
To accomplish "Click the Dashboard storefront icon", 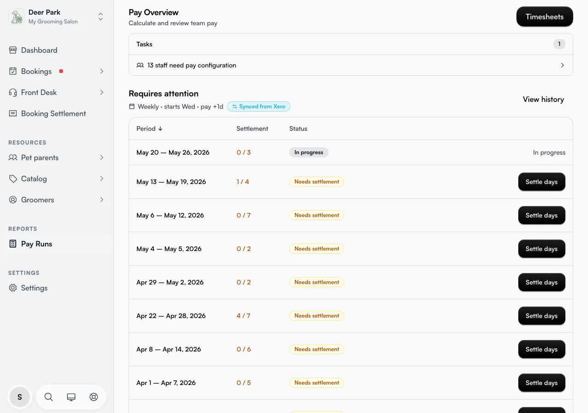I will [13, 50].
